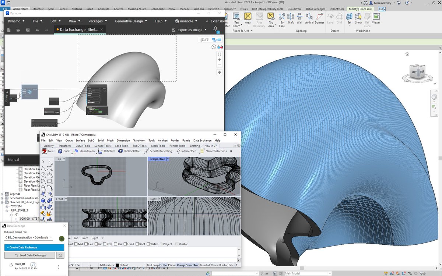
Task: Click the RefitTrim tool in Rhino
Action: [107, 151]
